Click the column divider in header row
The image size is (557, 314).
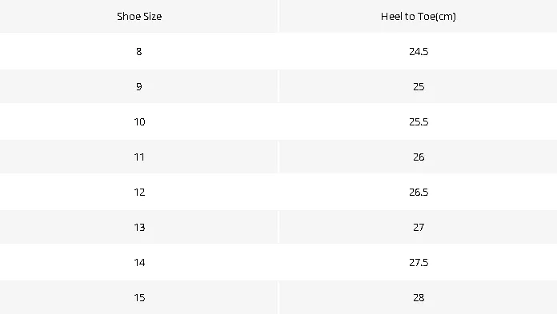(278, 16)
